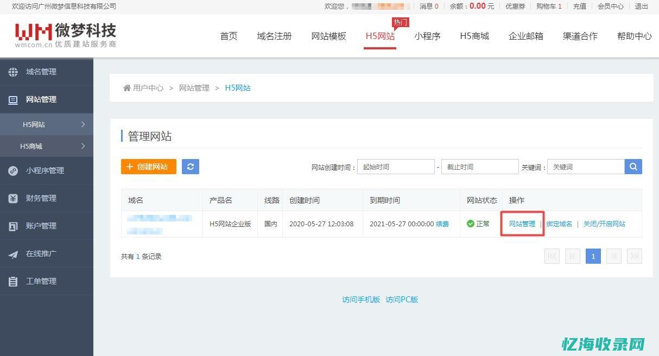The image size is (659, 356).
Task: Refresh the website list
Action: [190, 167]
